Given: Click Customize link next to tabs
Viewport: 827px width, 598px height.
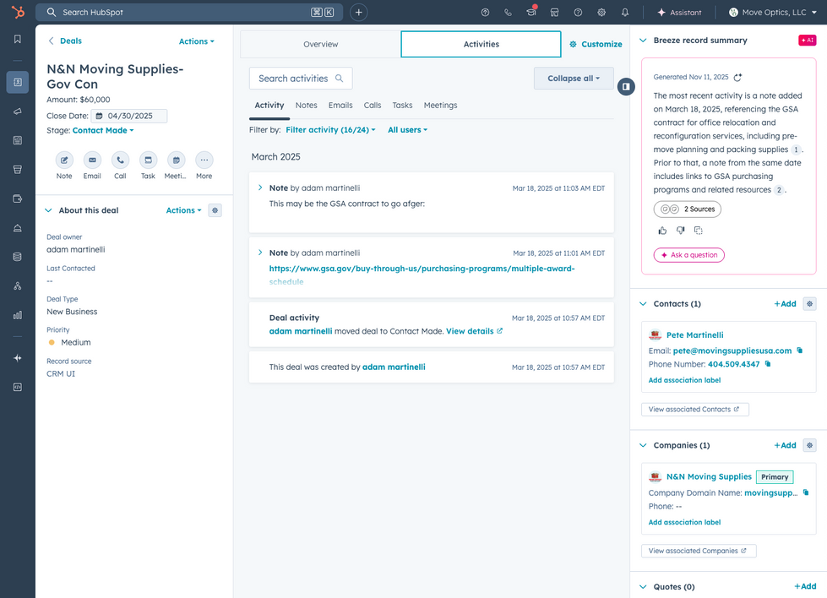Looking at the screenshot, I should click(x=596, y=44).
